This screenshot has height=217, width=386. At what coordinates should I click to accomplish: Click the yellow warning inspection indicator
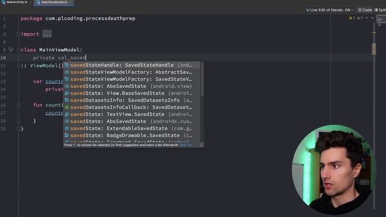pyautogui.click(x=352, y=17)
